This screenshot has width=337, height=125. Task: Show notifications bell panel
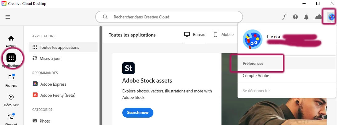click(306, 17)
